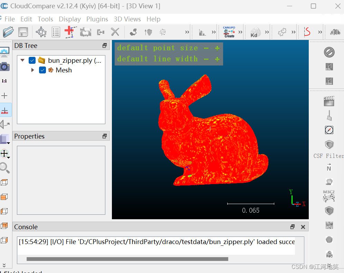Expand chevron next to CANUPO icon
This screenshot has height=273, width=344.
coord(240,32)
